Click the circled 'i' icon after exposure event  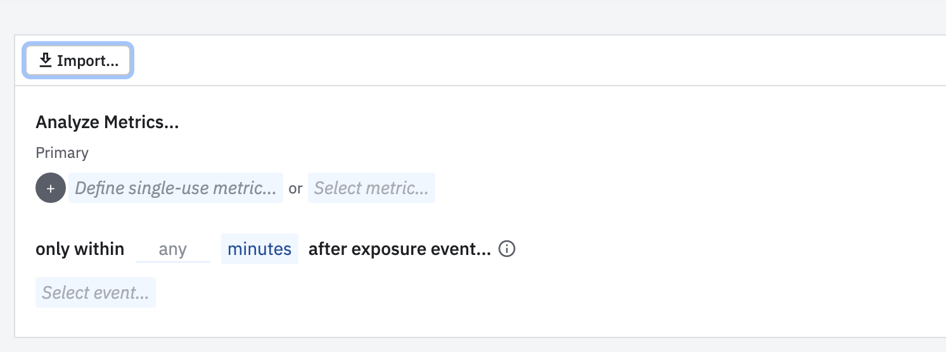tap(507, 249)
